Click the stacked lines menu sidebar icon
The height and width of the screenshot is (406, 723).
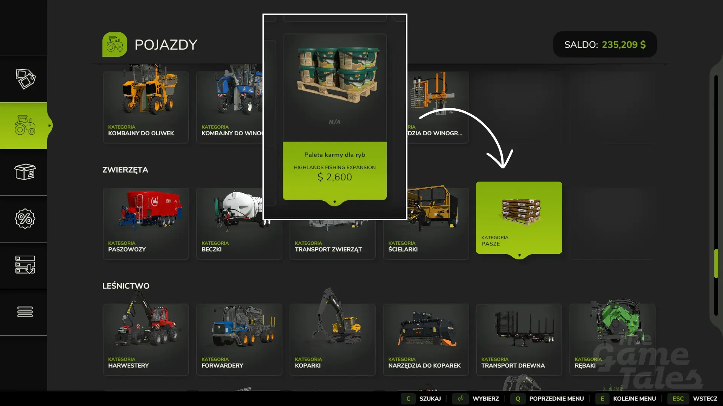click(25, 312)
